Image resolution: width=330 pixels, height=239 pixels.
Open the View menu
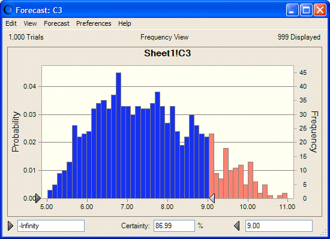pyautogui.click(x=30, y=23)
